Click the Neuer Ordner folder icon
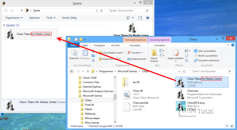The width and height of the screenshot is (237, 130). tap(154, 53)
